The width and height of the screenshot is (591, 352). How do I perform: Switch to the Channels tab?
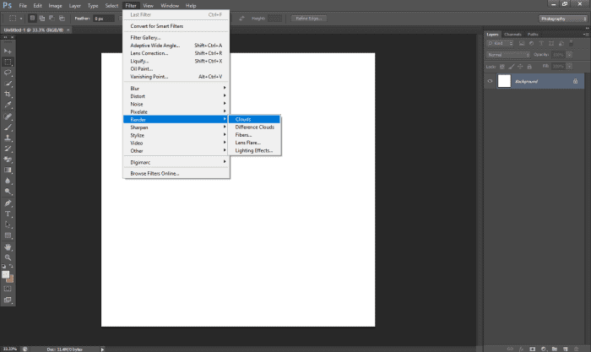coord(512,34)
